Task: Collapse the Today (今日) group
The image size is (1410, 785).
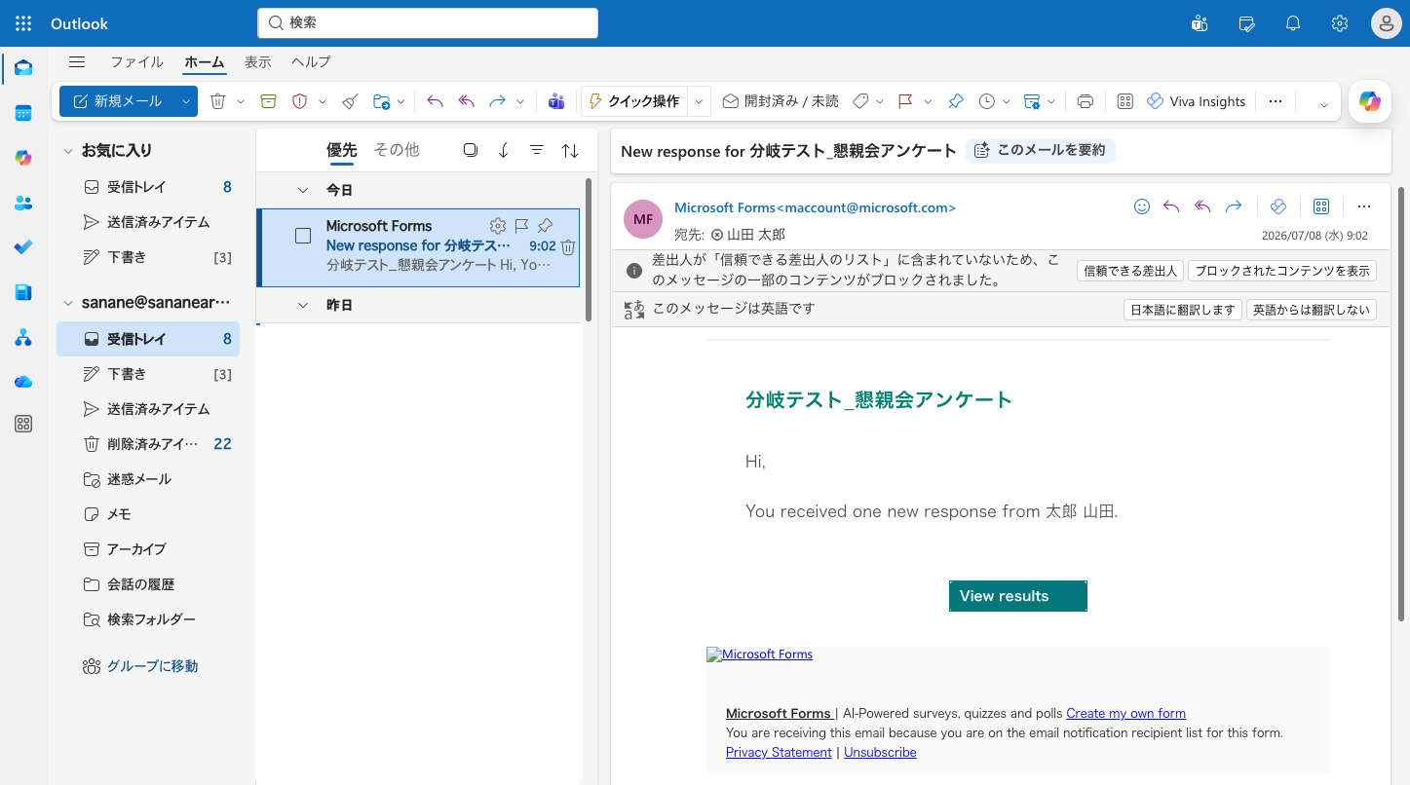Action: pyautogui.click(x=303, y=190)
